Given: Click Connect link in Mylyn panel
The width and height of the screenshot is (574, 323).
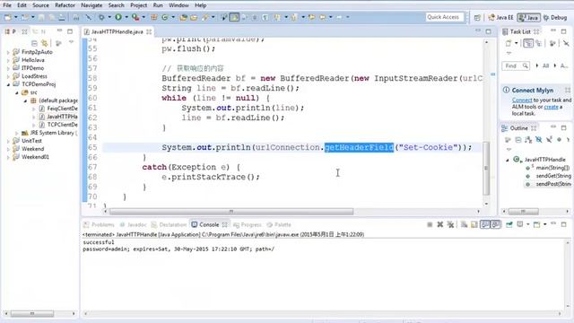Looking at the screenshot, I should (522, 100).
